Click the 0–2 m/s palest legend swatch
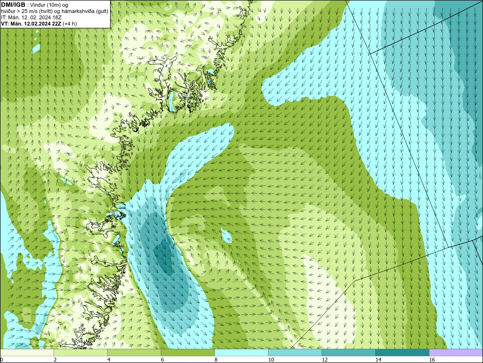483x363 pixels. pos(27,352)
